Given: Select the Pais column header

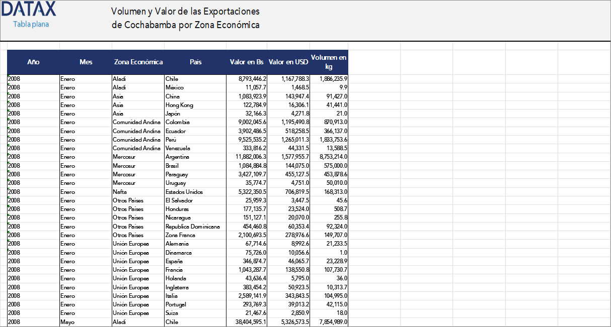Looking at the screenshot, I should tap(195, 62).
